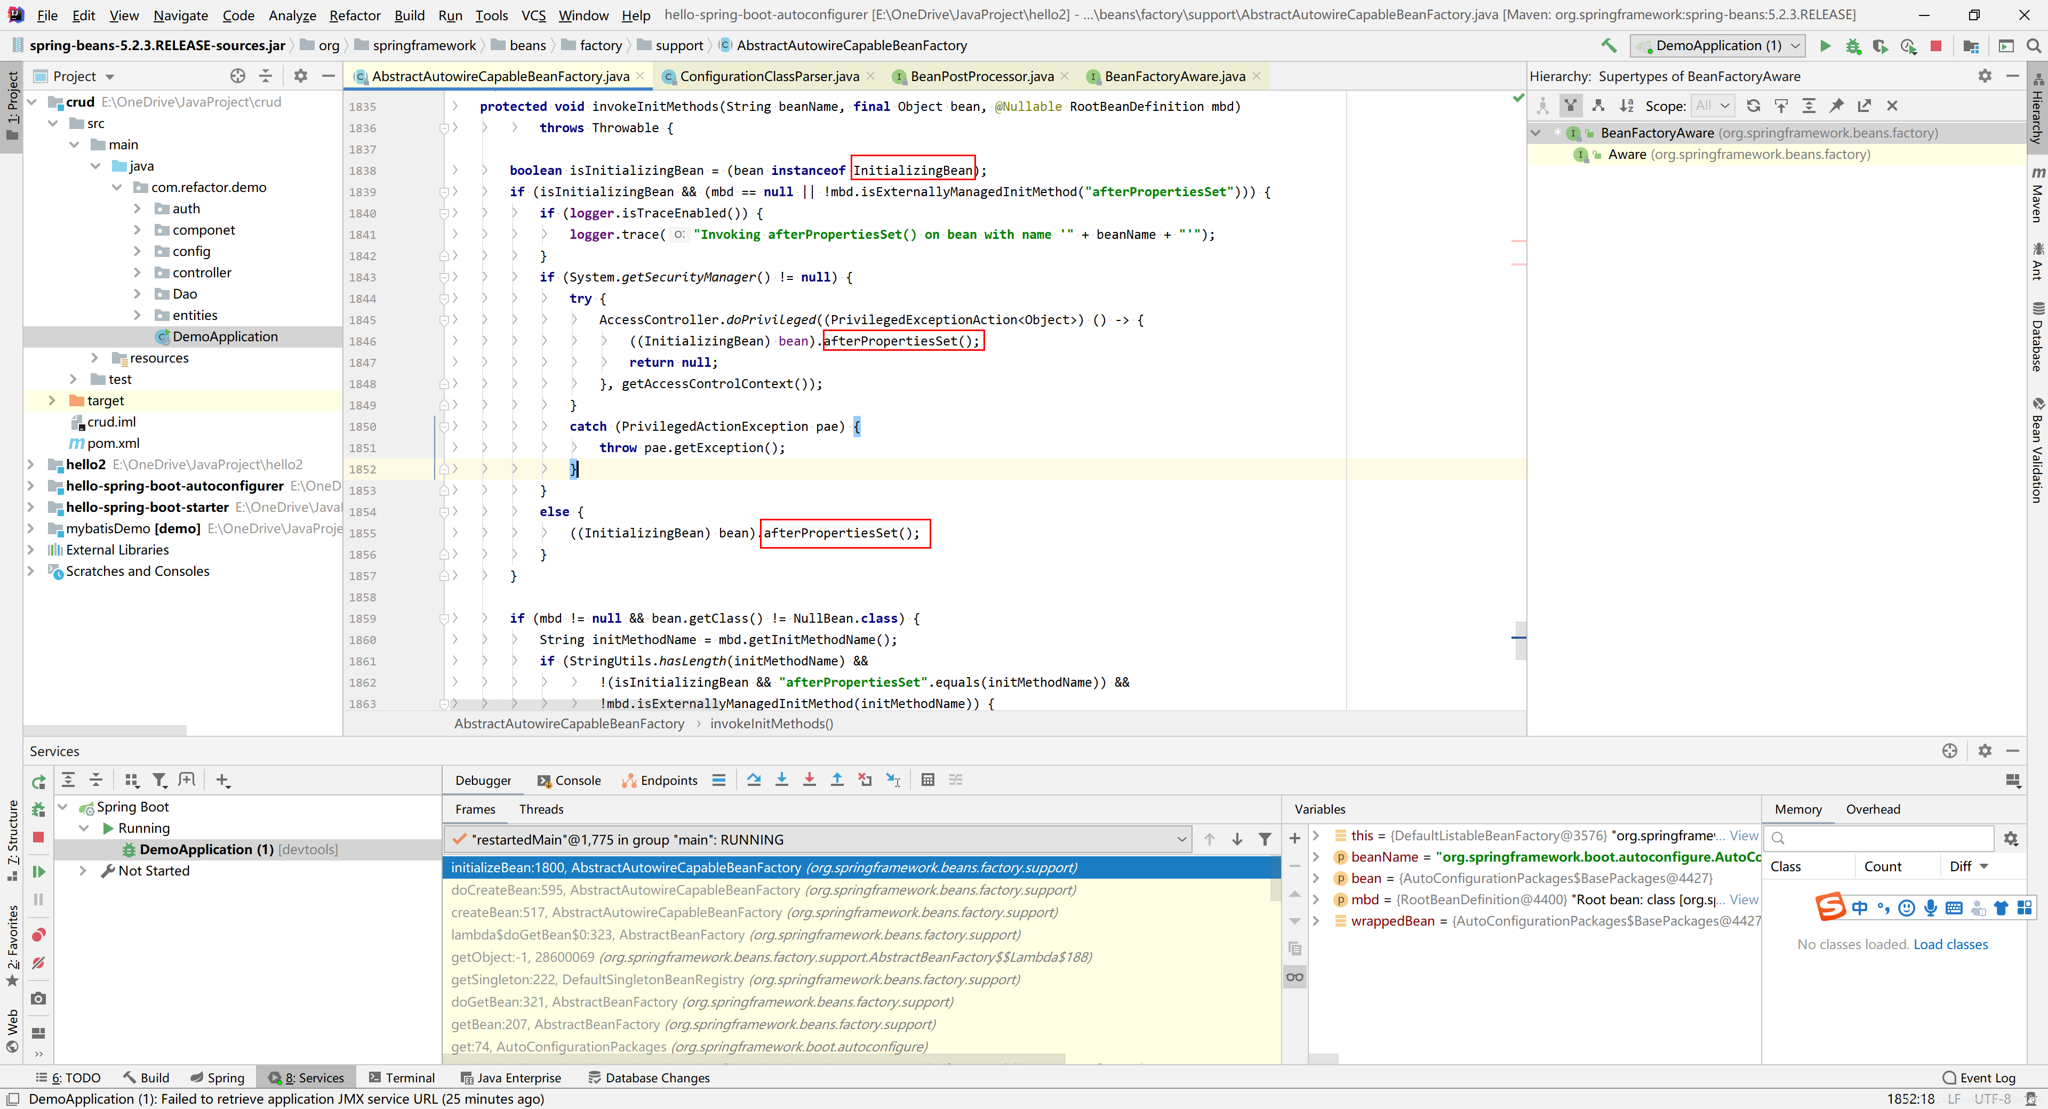Export hierarchy to text file icon
The image size is (2048, 1109).
[1865, 105]
